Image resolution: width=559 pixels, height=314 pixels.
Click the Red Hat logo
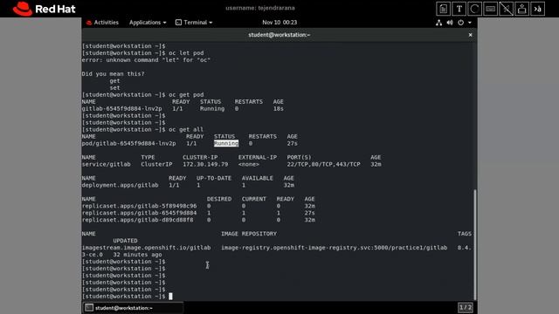(x=45, y=9)
